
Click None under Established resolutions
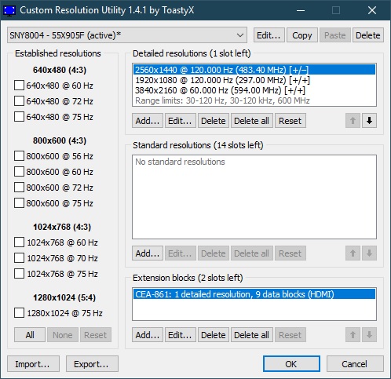pyautogui.click(x=63, y=334)
